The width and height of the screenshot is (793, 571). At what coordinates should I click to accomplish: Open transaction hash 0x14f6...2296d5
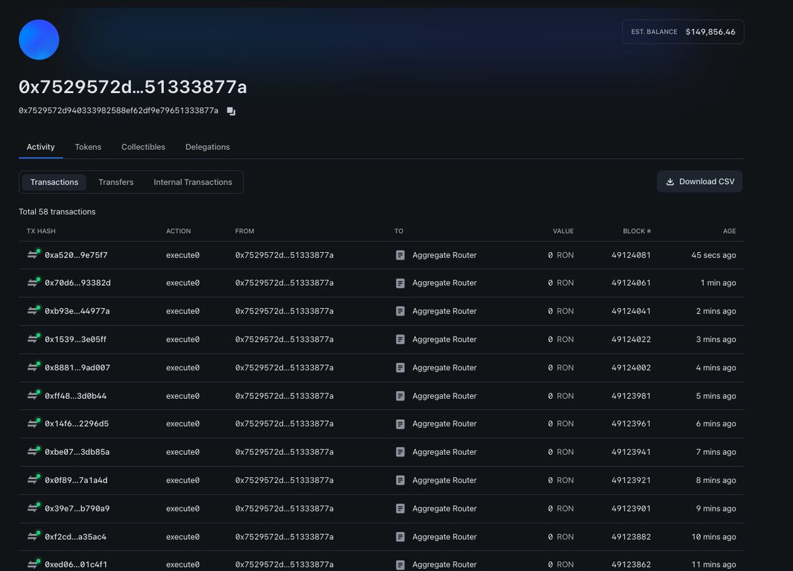pyautogui.click(x=77, y=424)
